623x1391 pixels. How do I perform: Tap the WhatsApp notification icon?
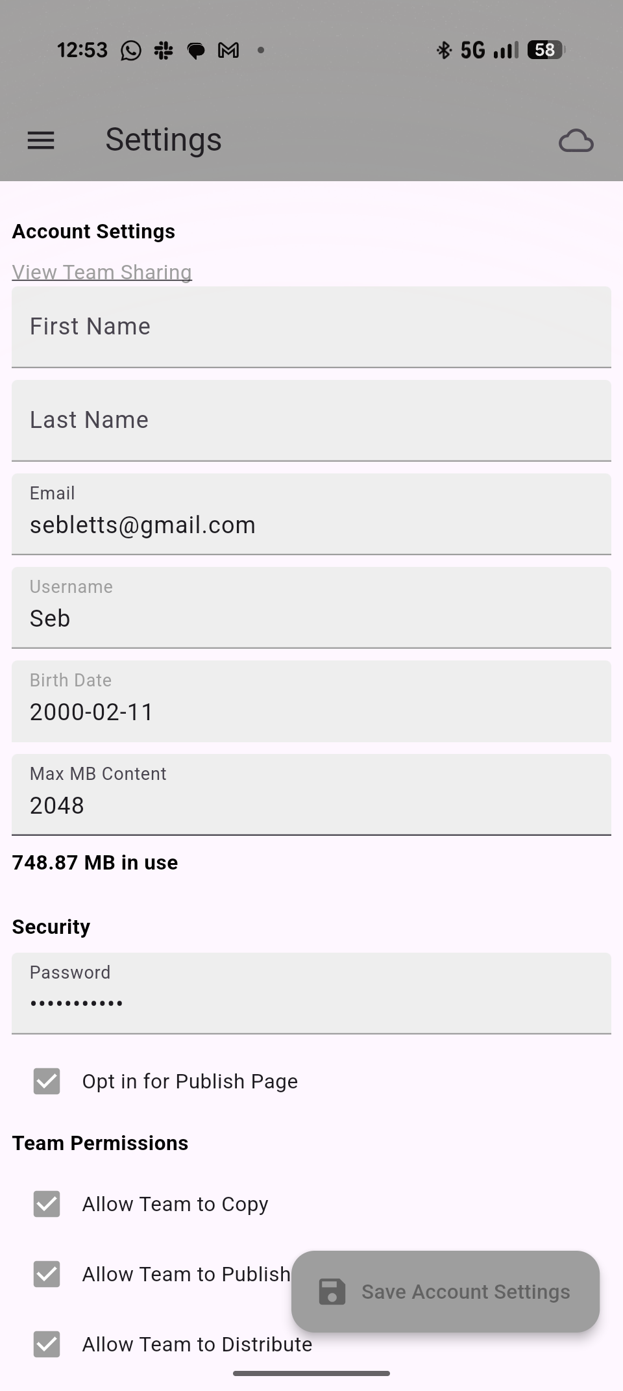pos(131,50)
